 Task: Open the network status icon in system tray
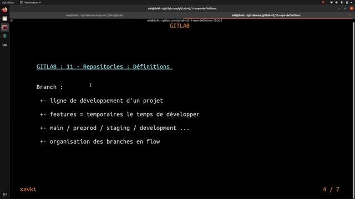[332, 2]
